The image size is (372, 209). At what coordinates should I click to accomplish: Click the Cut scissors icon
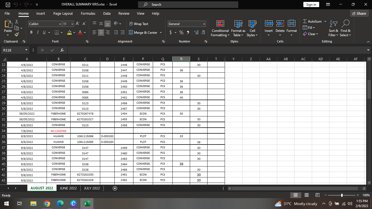coord(17,21)
